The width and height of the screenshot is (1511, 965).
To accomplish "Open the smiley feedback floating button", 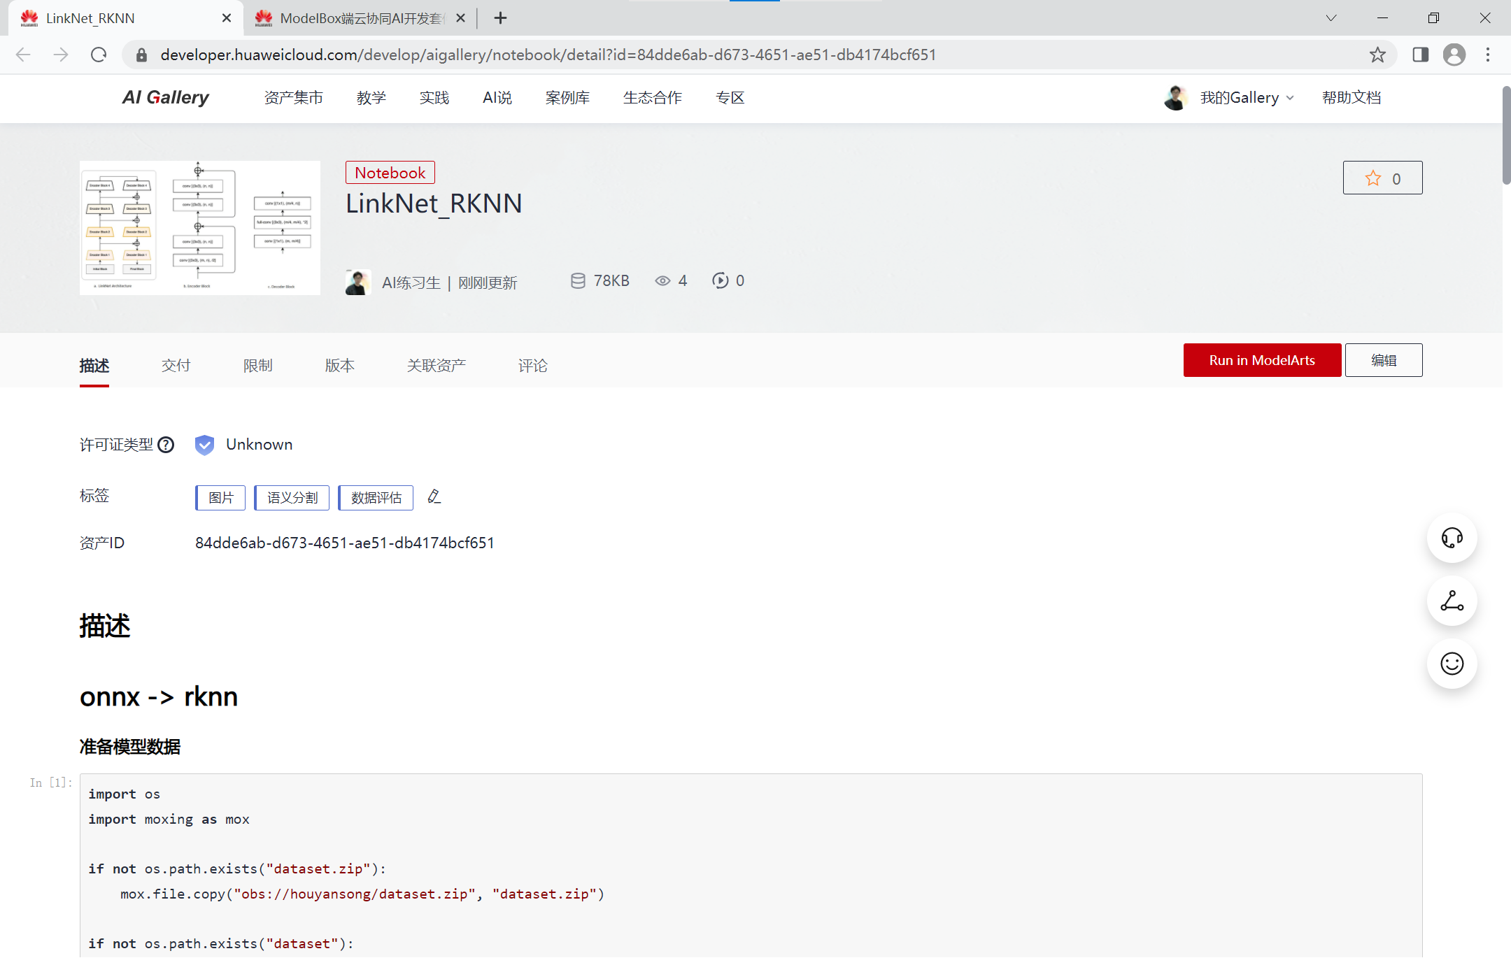I will click(1452, 664).
